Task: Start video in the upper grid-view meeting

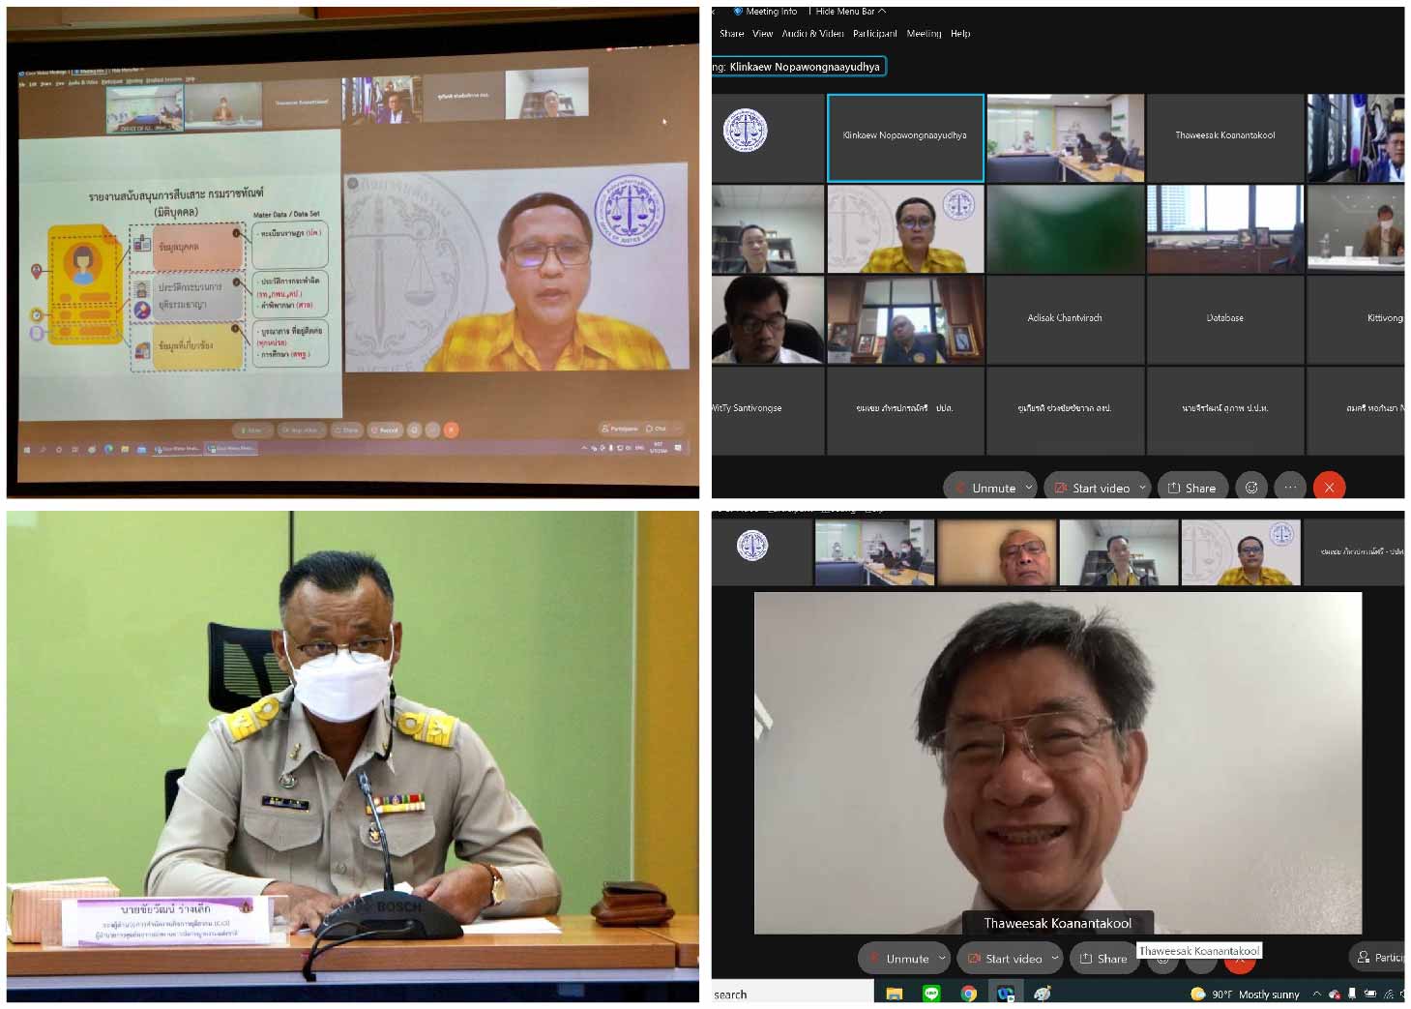Action: tap(1092, 489)
